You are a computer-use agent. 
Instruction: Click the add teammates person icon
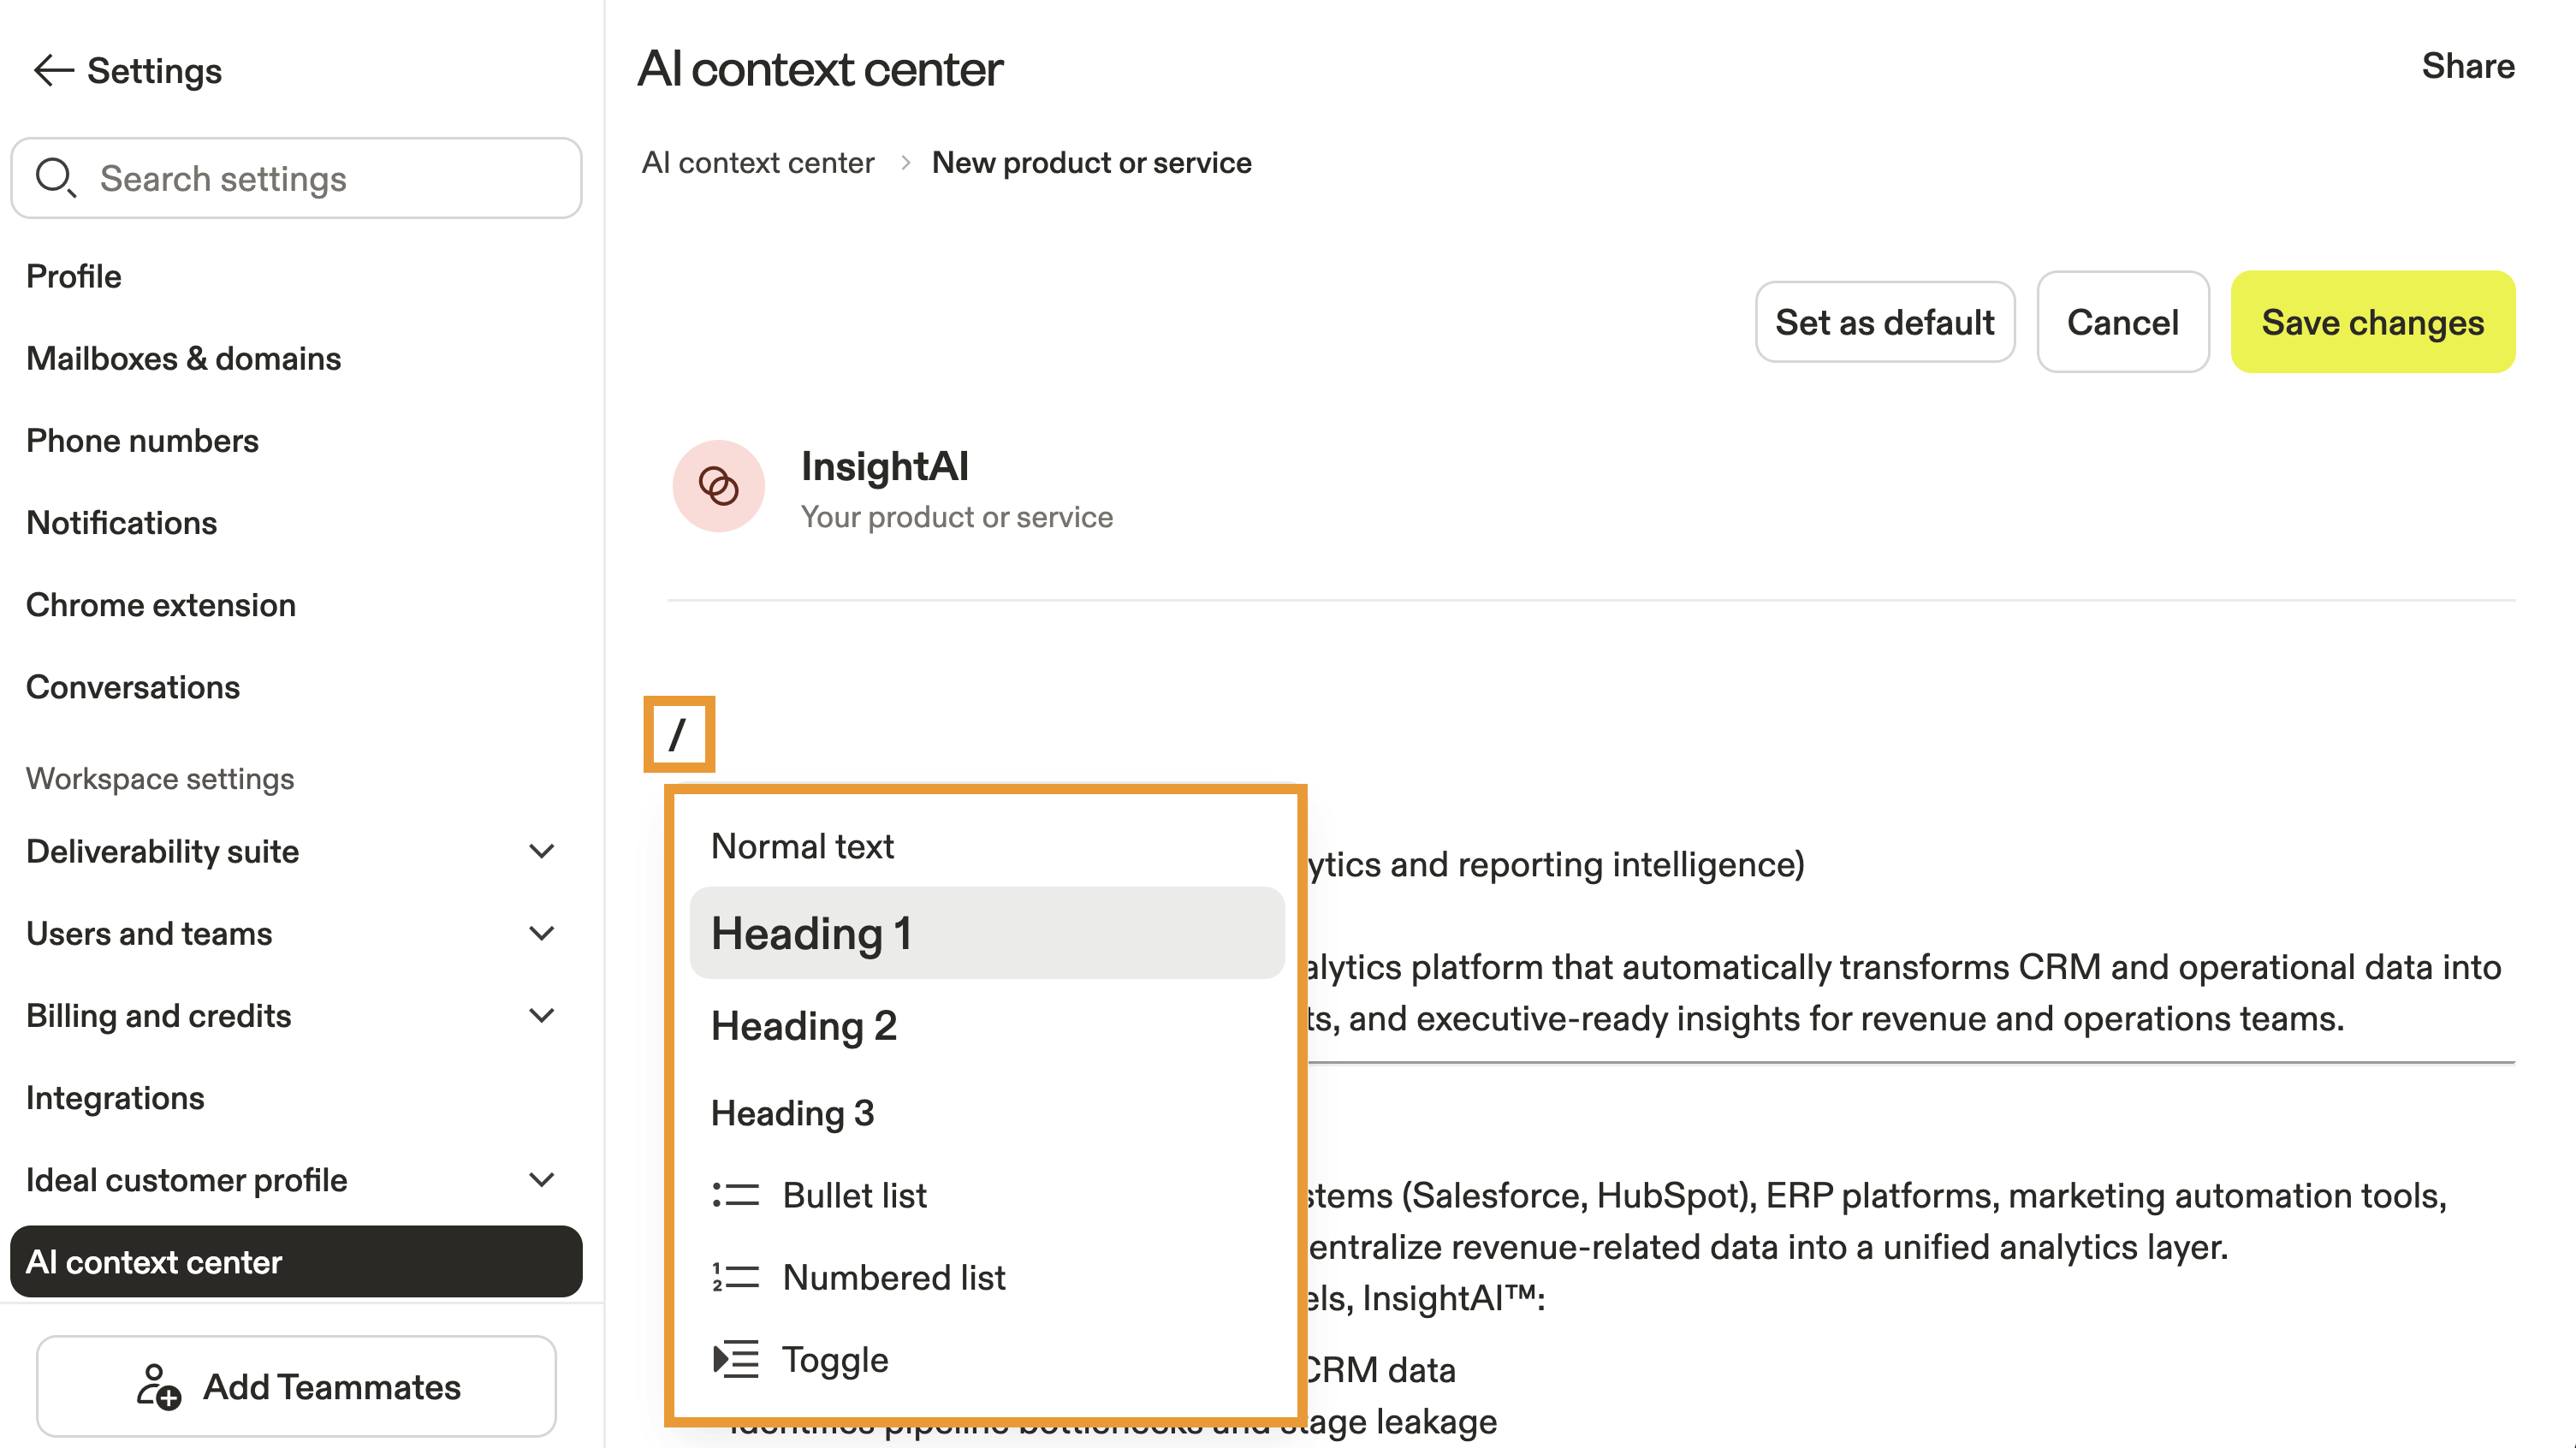[158, 1387]
